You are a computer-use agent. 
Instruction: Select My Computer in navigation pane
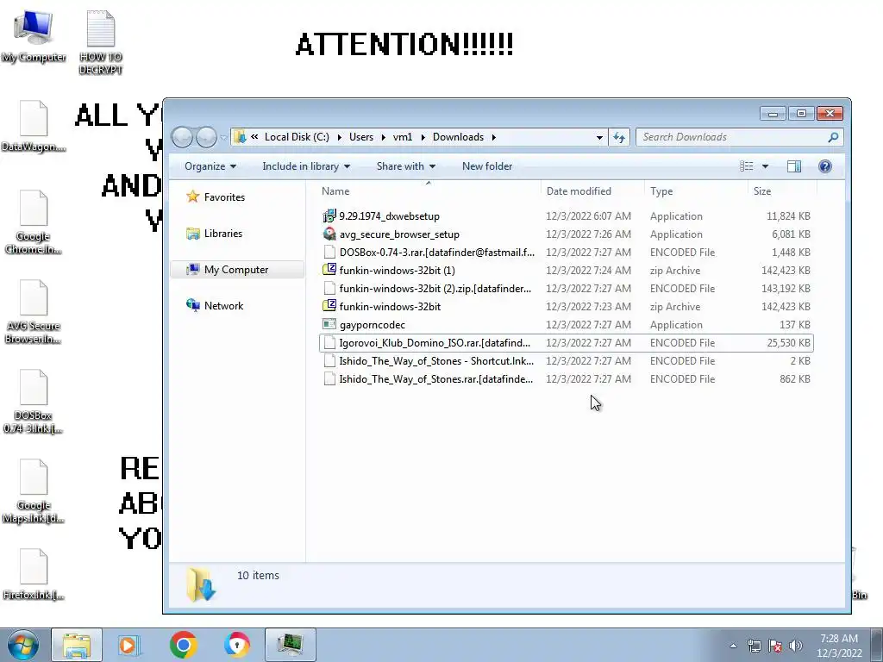[x=237, y=270]
